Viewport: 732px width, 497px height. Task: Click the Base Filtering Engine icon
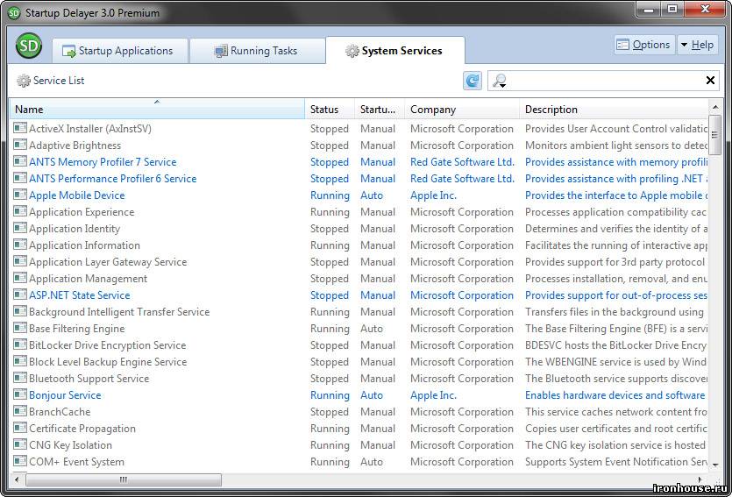pos(20,328)
